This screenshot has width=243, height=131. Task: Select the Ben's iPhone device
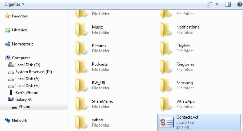pos(26,93)
